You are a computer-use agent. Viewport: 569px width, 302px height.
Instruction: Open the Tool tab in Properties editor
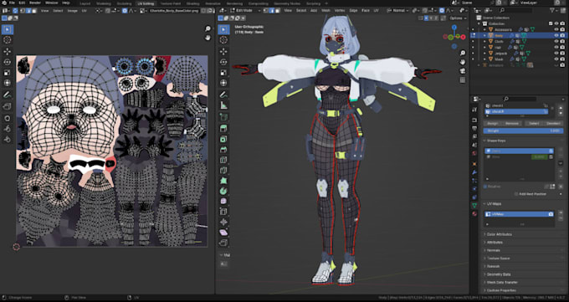(x=474, y=110)
